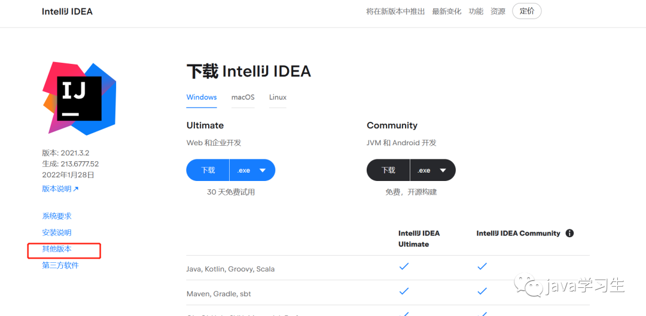Open the 第三方软件 link
The image size is (646, 316).
60,265
